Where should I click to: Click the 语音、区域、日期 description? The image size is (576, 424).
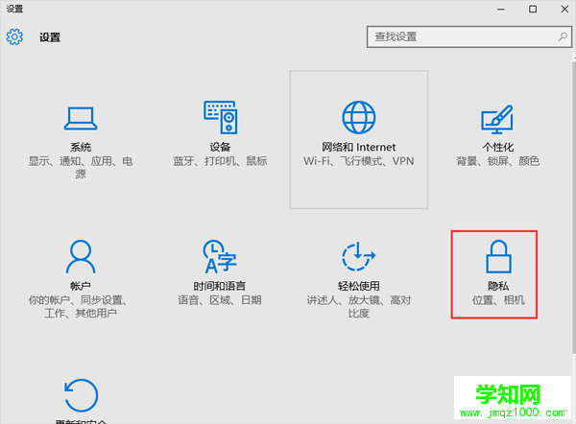pos(220,300)
